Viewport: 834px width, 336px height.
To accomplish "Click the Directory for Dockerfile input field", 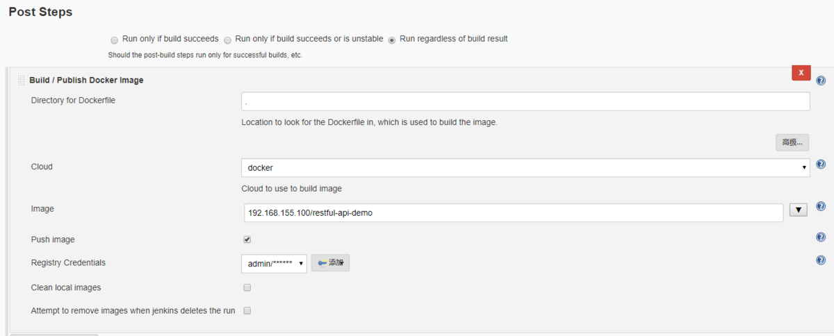I will point(525,102).
